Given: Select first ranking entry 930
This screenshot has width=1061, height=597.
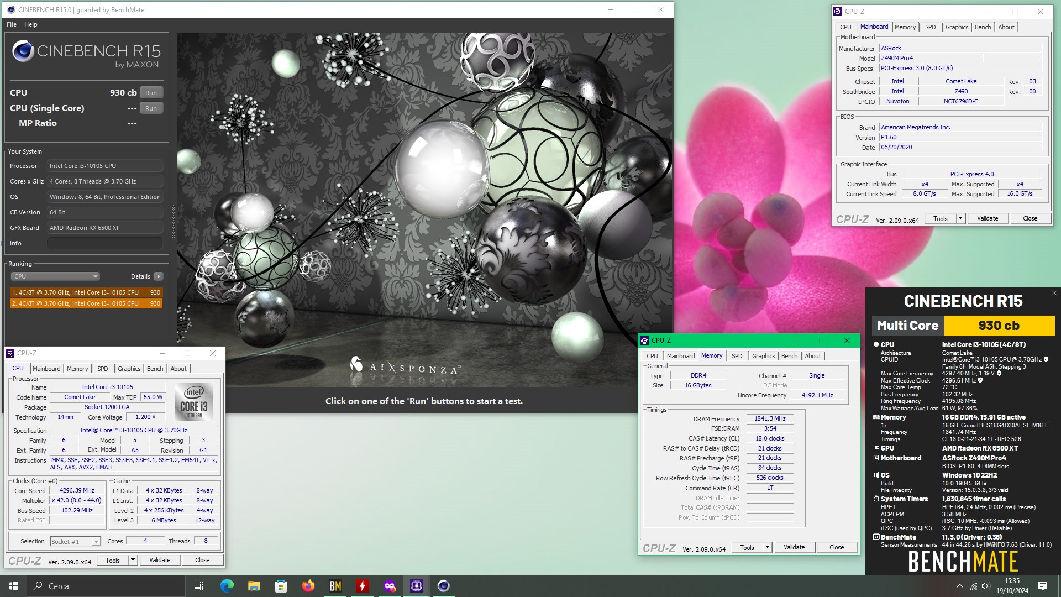Looking at the screenshot, I should point(86,292).
